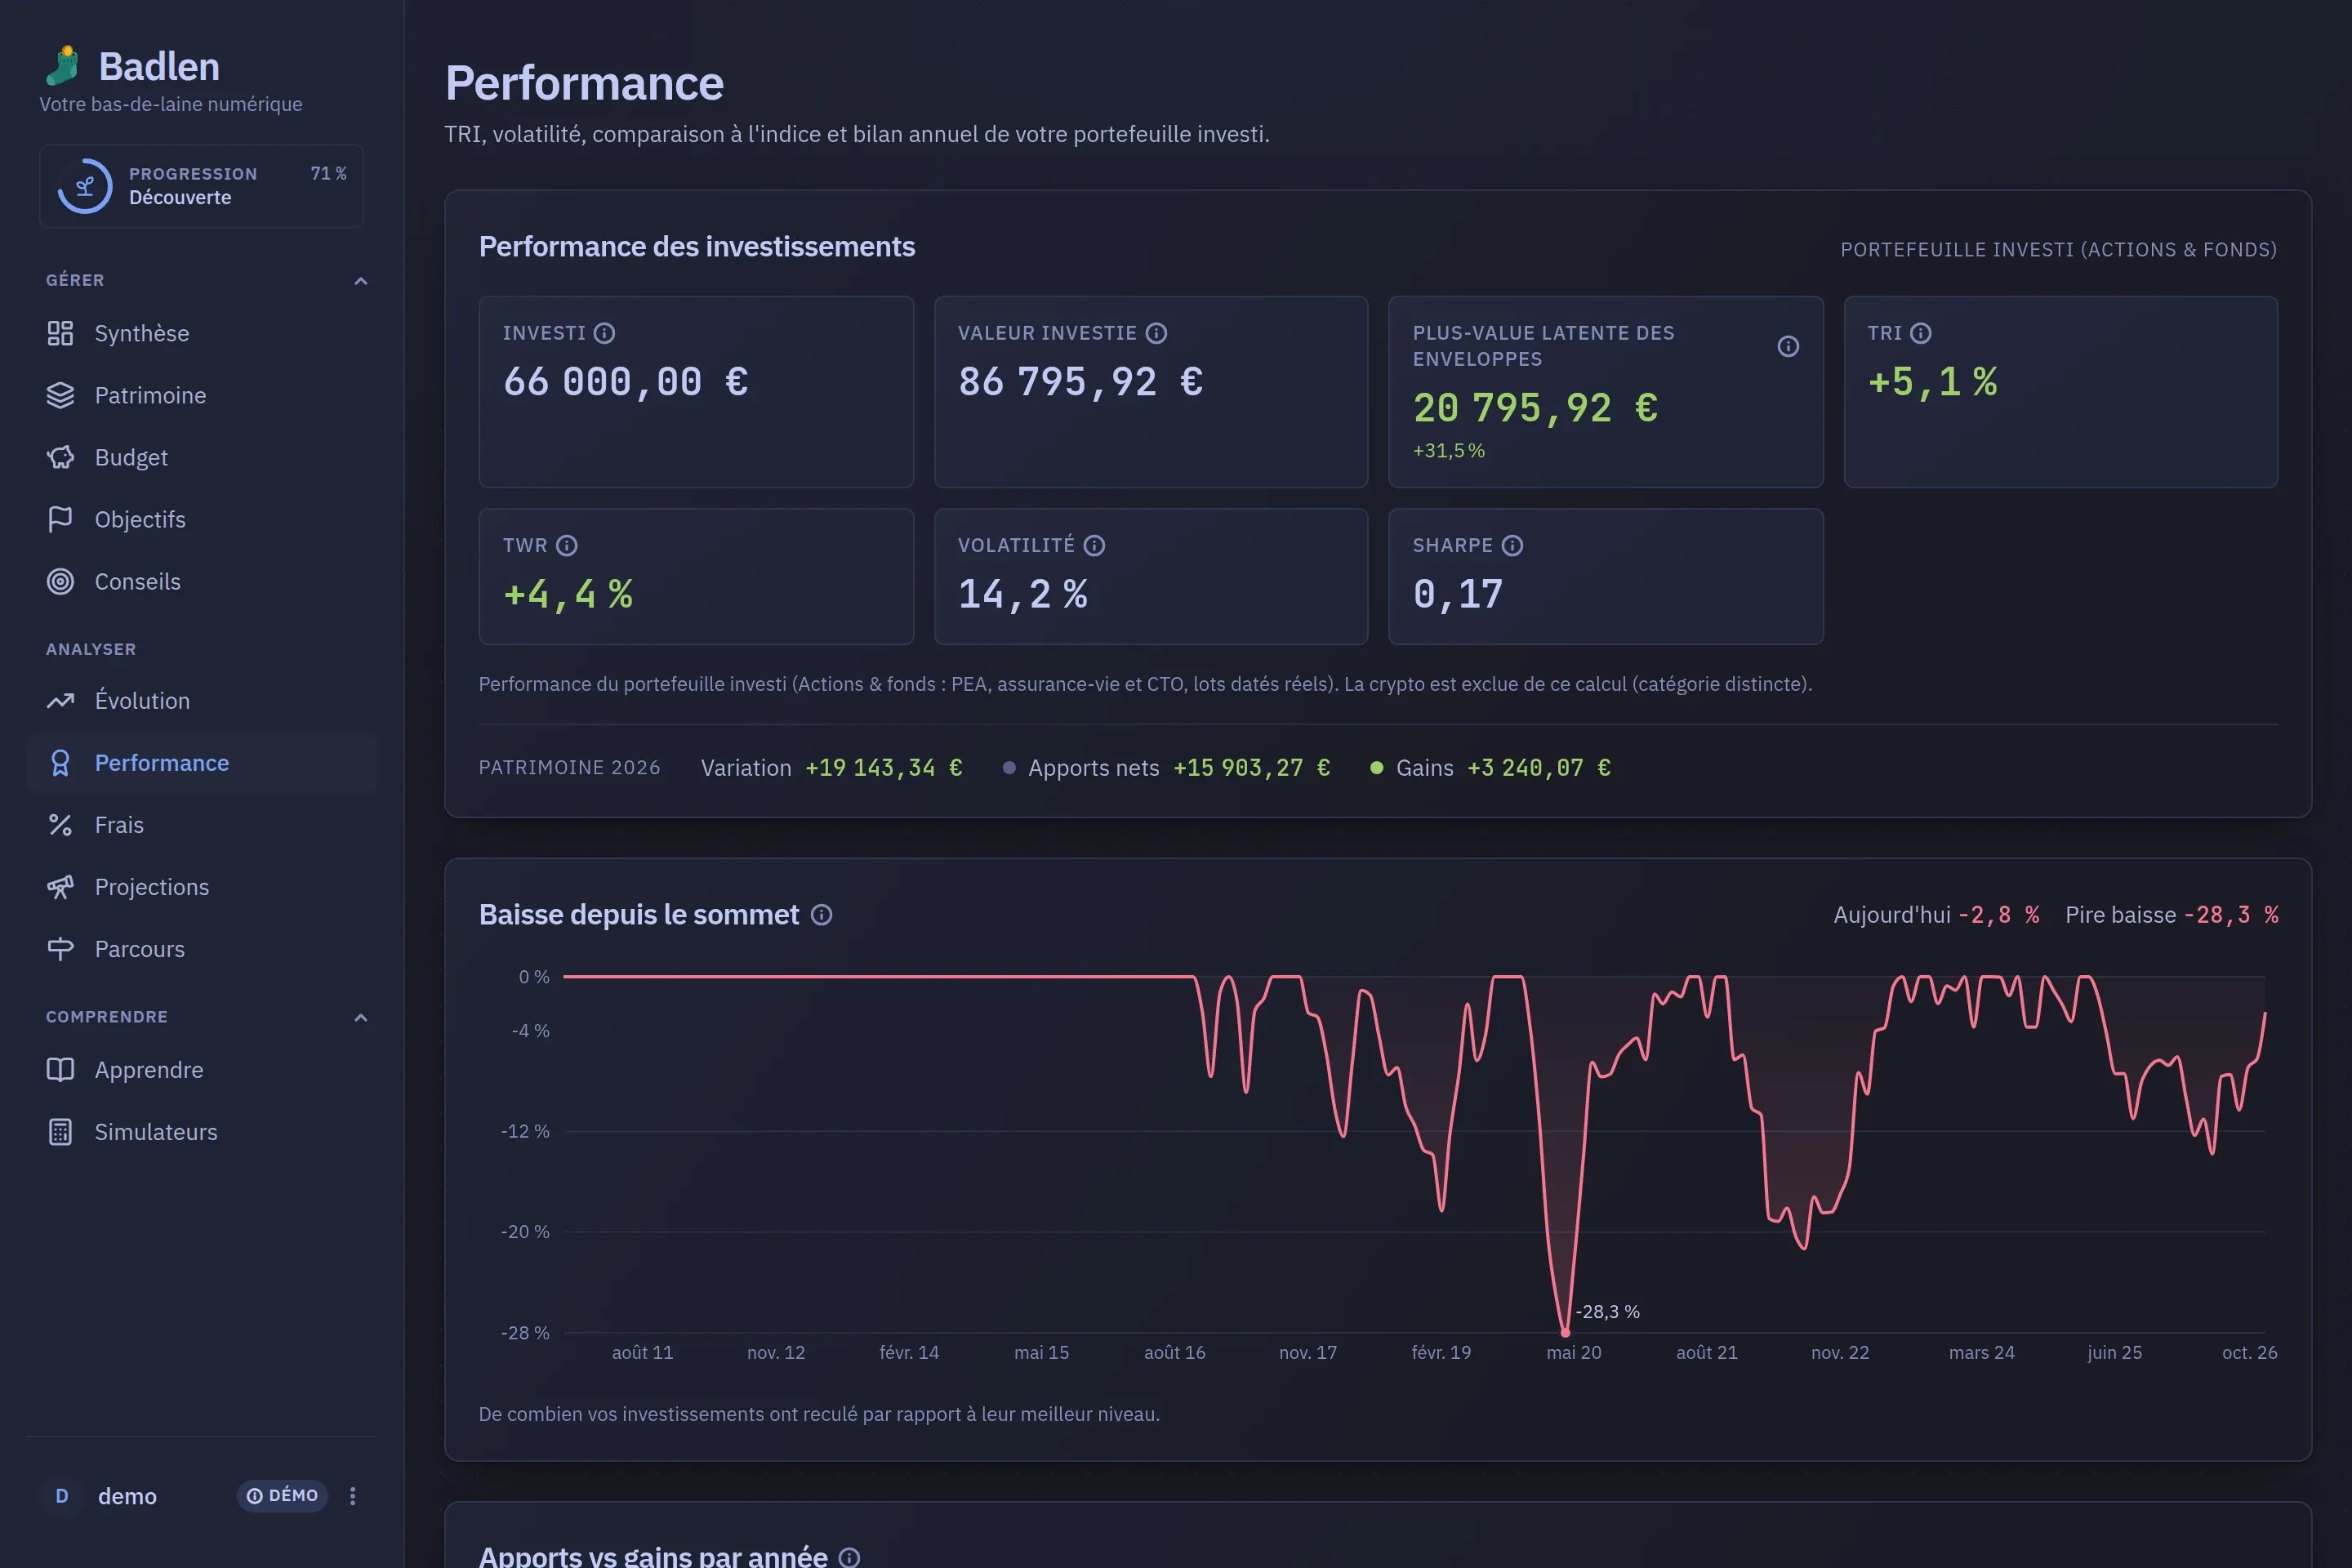Image resolution: width=2352 pixels, height=1568 pixels.
Task: Open the Patrimoine page
Action: (x=202, y=395)
